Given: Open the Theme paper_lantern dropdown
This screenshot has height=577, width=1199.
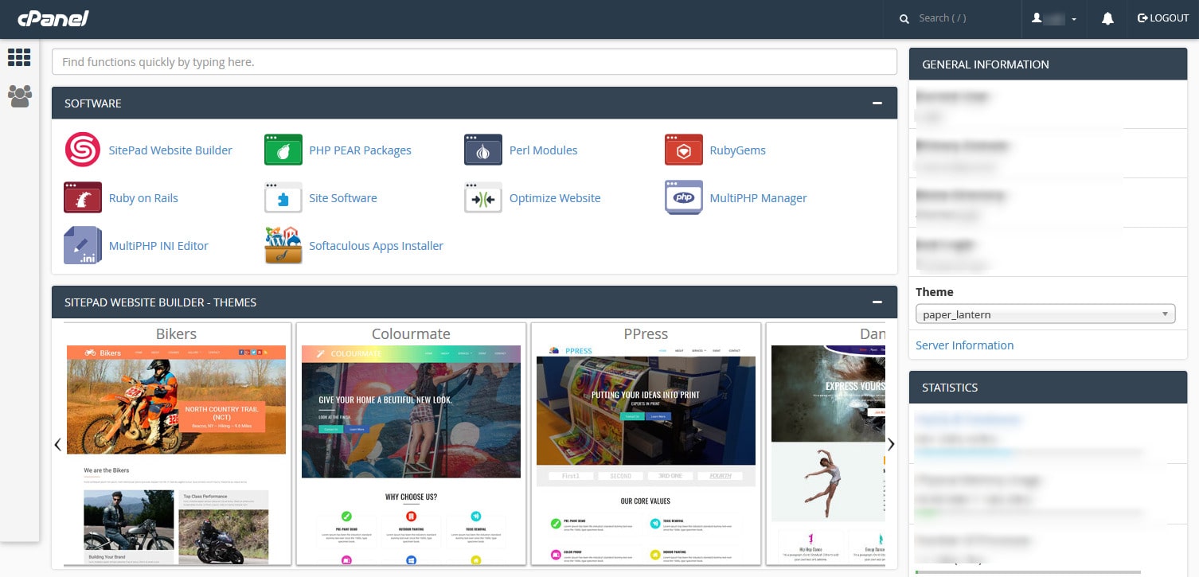Looking at the screenshot, I should point(1045,314).
